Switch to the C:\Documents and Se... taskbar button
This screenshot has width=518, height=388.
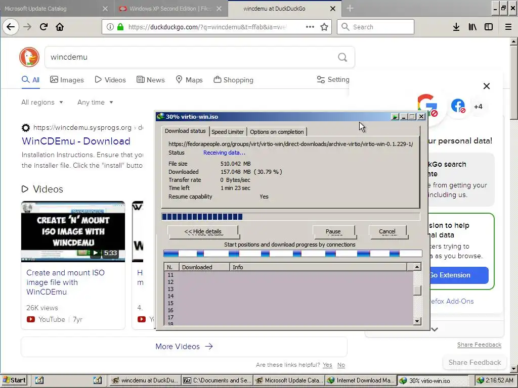click(218, 380)
